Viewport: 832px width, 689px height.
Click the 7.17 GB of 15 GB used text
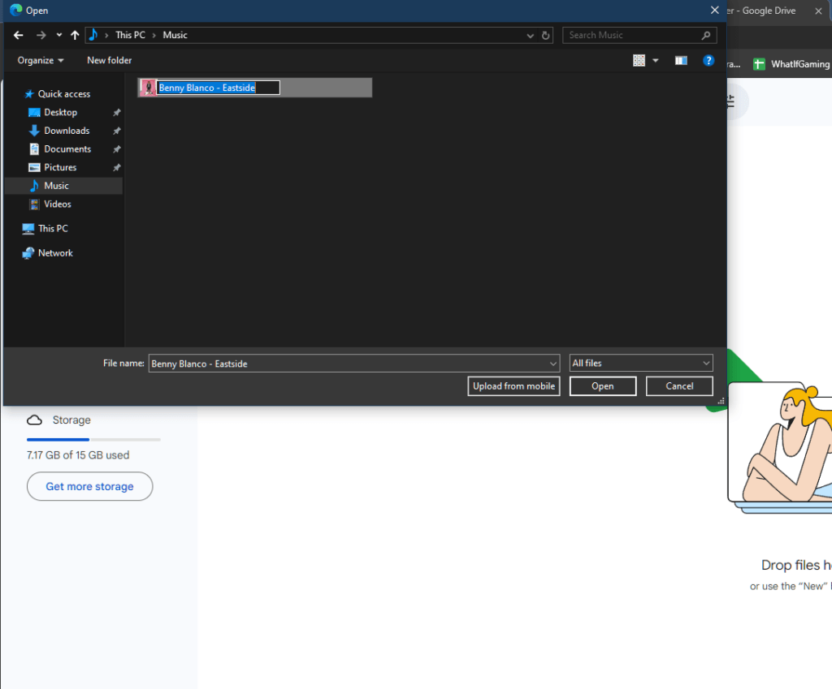pos(78,454)
